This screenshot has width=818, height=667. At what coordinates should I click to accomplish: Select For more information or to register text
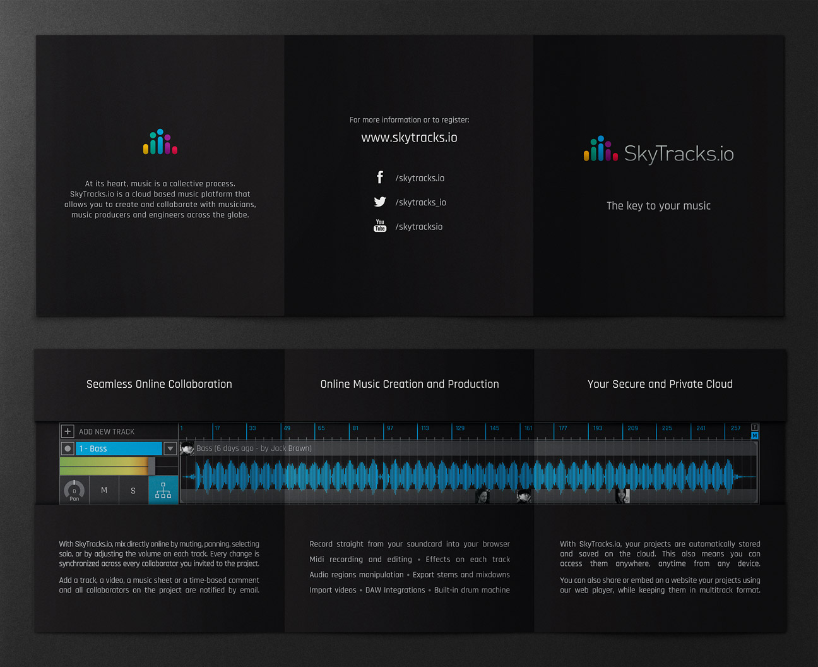point(409,120)
